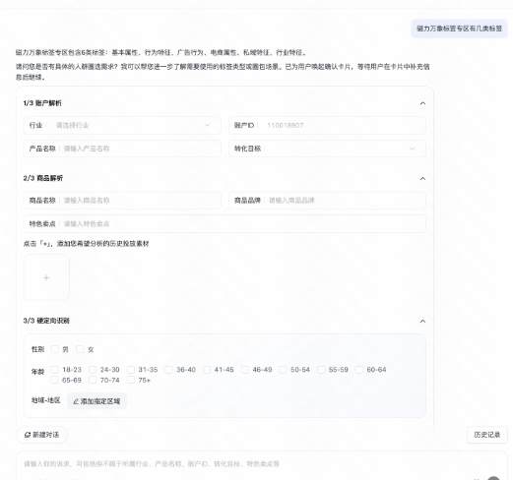Collapse the 1/3 账户解析 section
Viewport: 513px width, 480px height.
click(x=422, y=103)
